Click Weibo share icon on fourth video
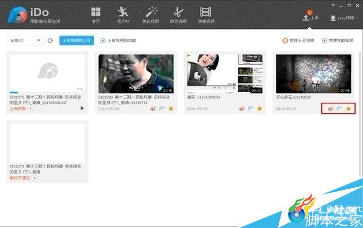This screenshot has height=228, width=363. 330,109
